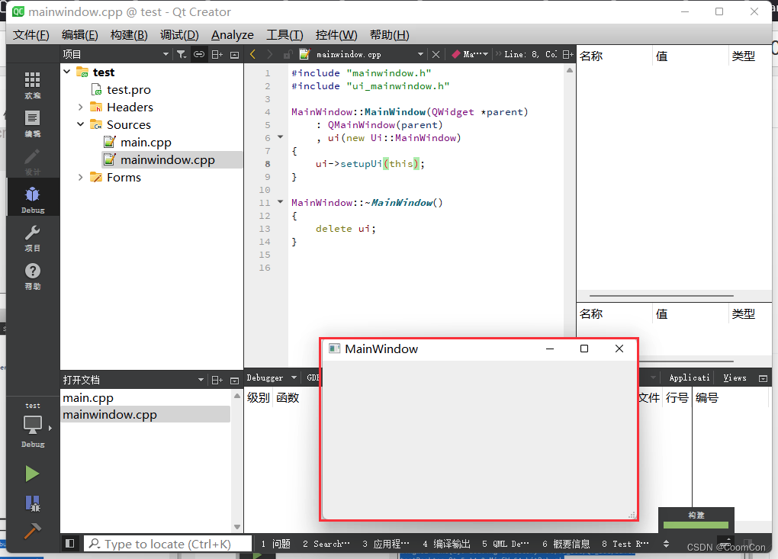Cycle output panes with up-down arrows
The width and height of the screenshot is (778, 559).
click(x=666, y=544)
